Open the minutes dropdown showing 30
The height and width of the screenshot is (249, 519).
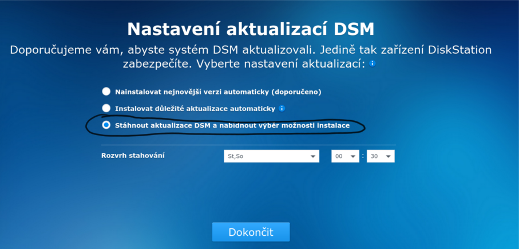pyautogui.click(x=381, y=156)
